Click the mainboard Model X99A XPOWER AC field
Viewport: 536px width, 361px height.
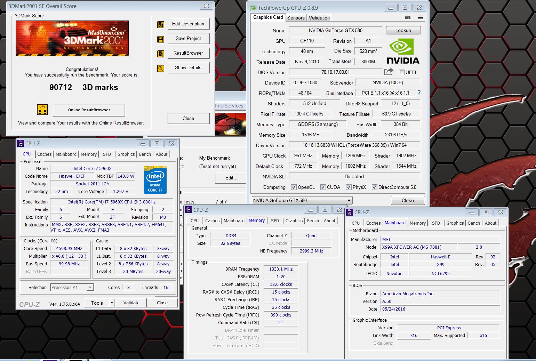419,247
